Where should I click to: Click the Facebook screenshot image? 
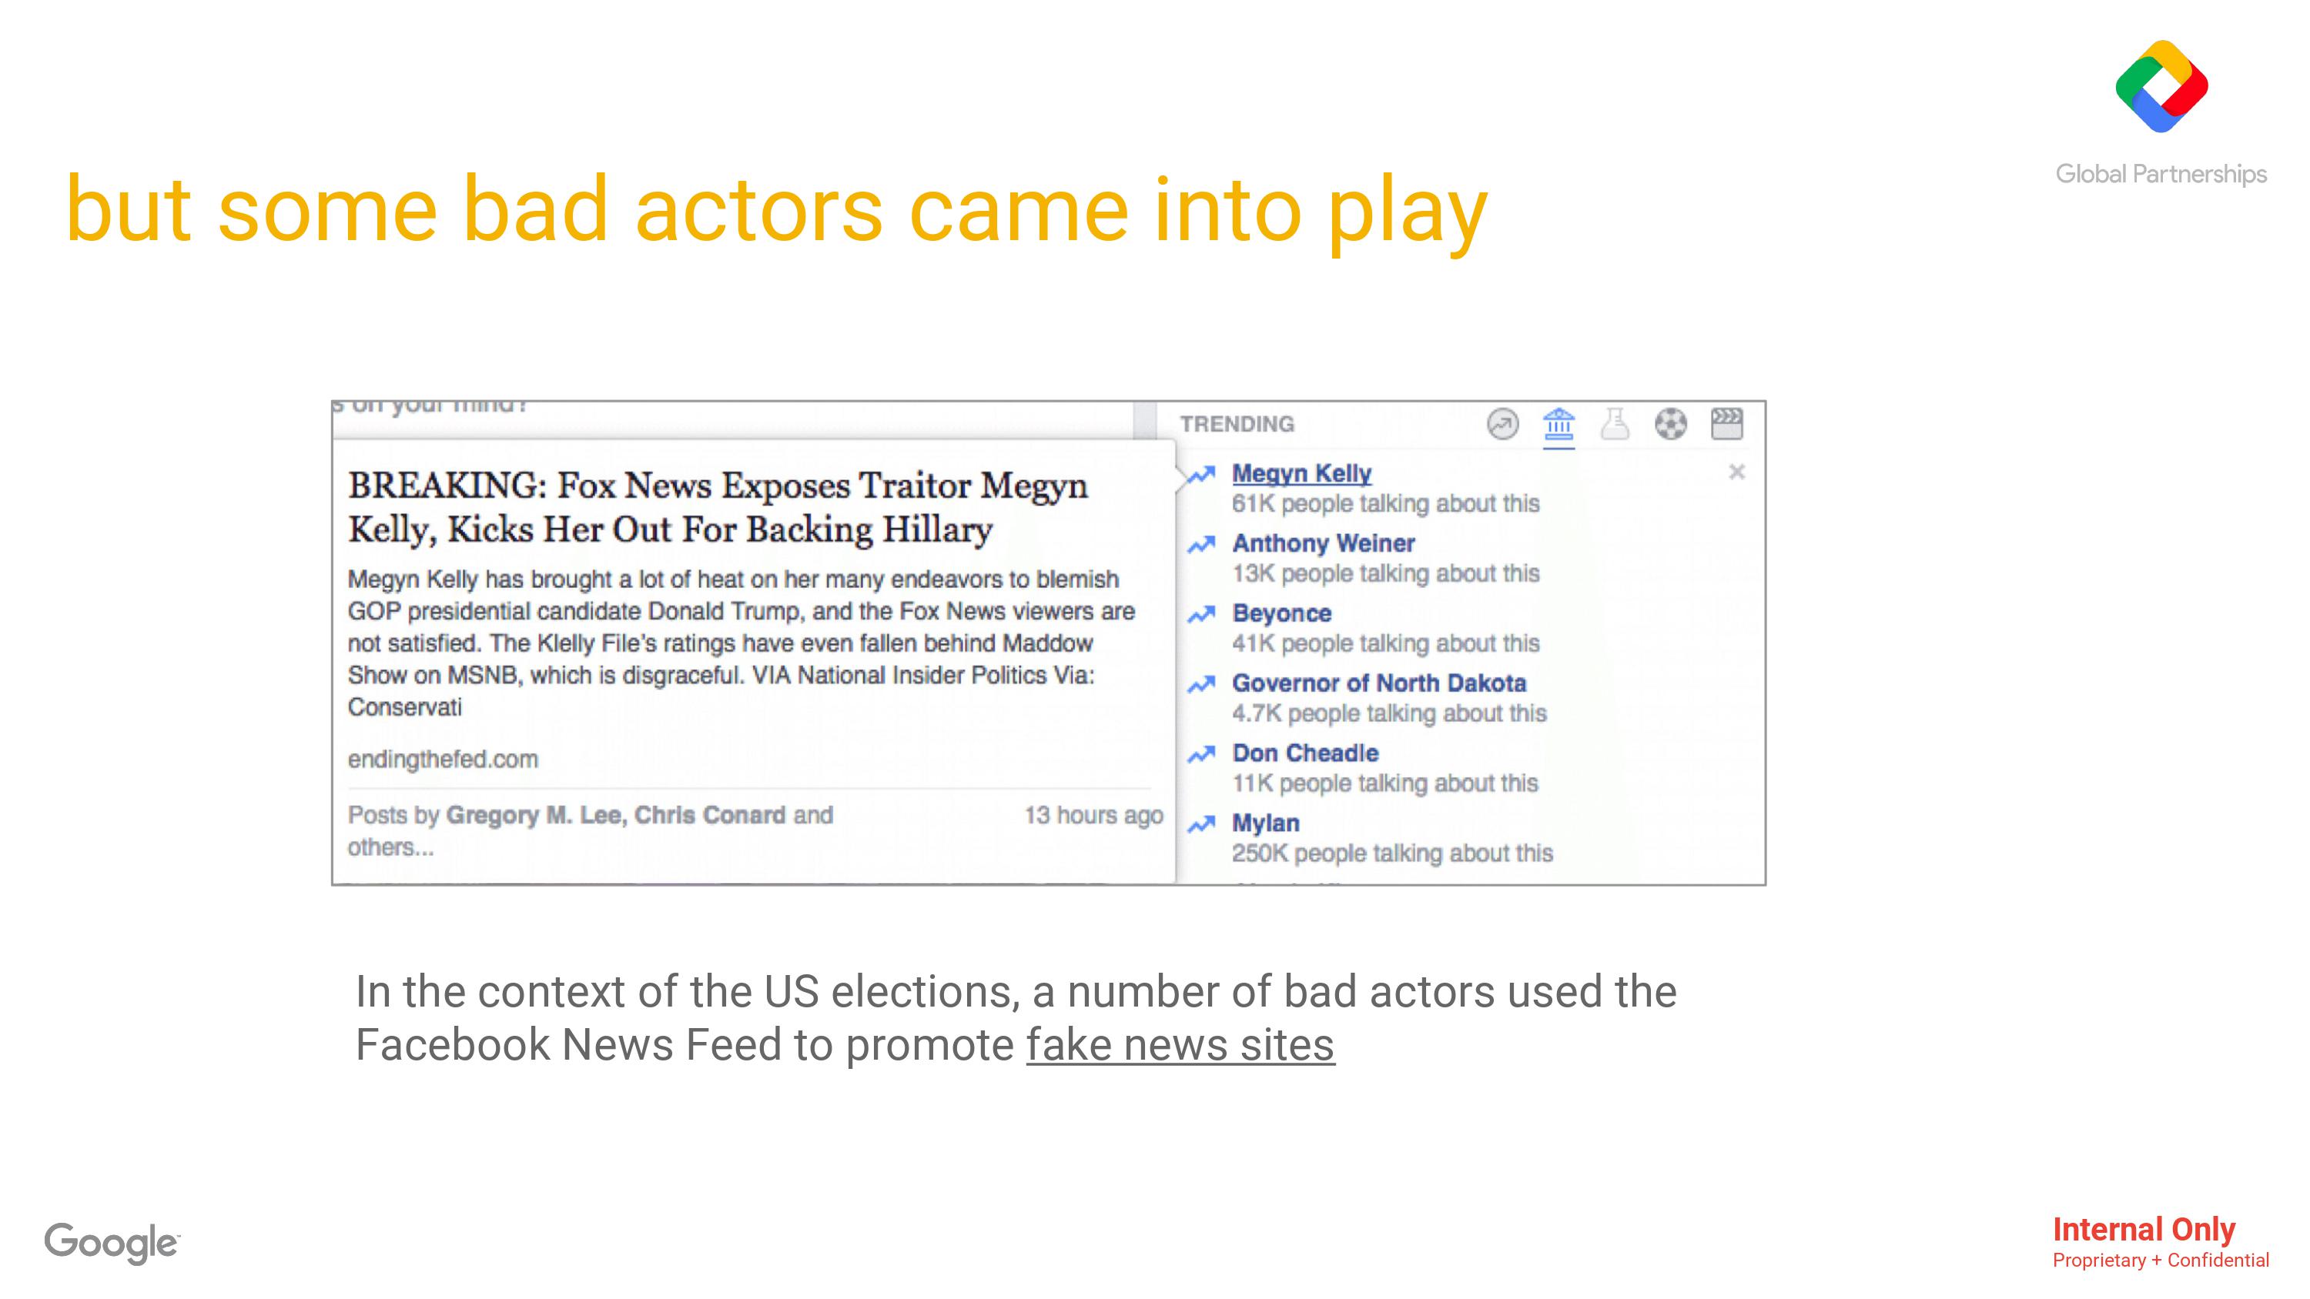coord(1048,643)
